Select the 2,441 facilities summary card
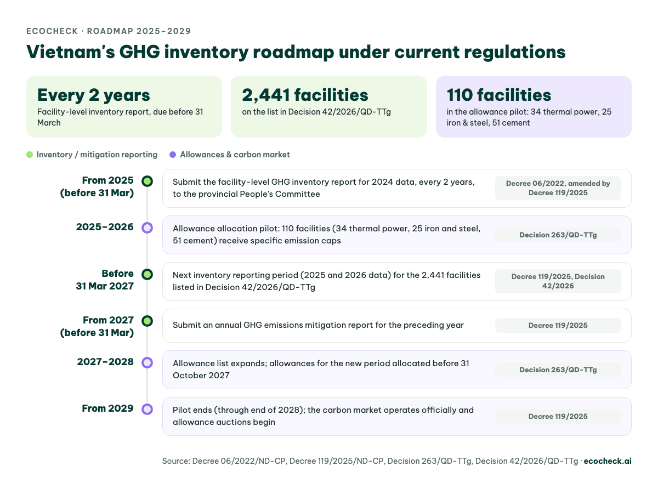 click(329, 106)
